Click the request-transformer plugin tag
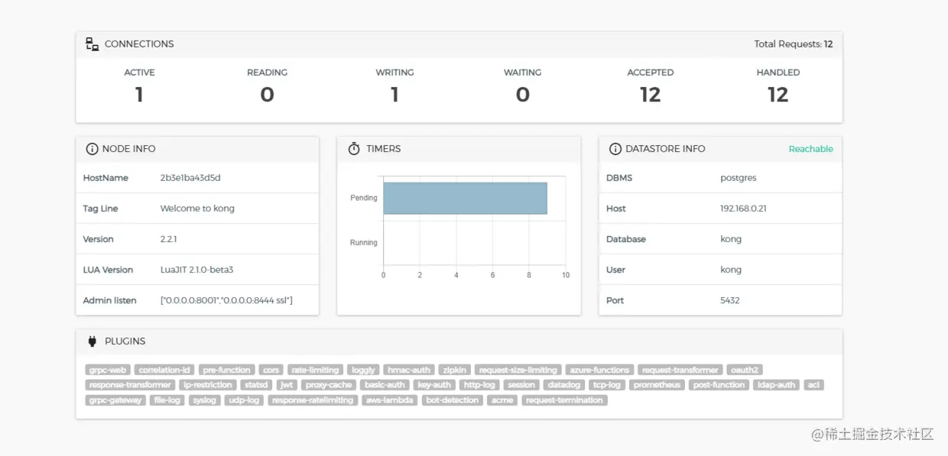The image size is (948, 456). [680, 370]
